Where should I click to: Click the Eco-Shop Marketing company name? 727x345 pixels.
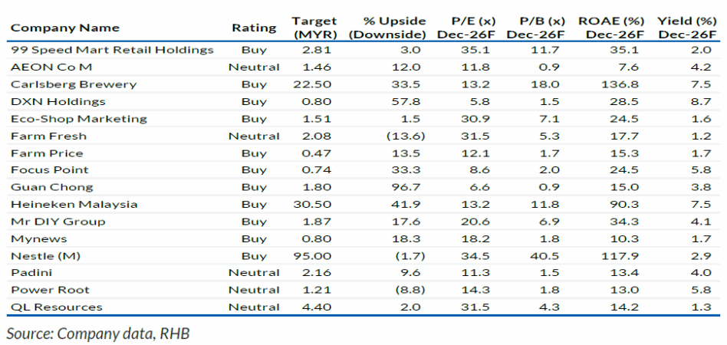click(78, 119)
